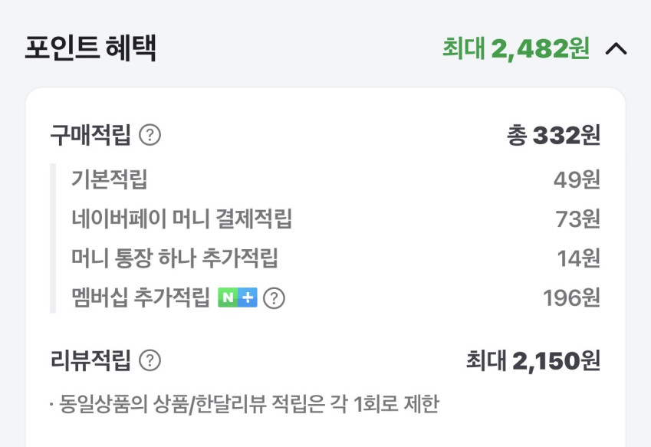Collapse the 포인트 혜택 section chevron
This screenshot has height=447, width=651.
pyautogui.click(x=616, y=49)
